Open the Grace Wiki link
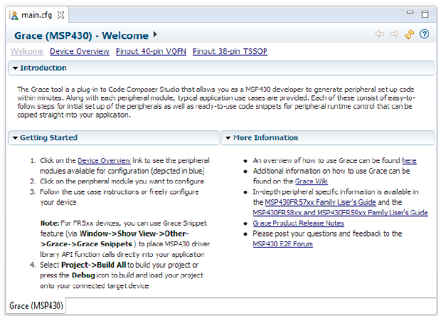Viewport: 446px width, 321px height. 311,181
